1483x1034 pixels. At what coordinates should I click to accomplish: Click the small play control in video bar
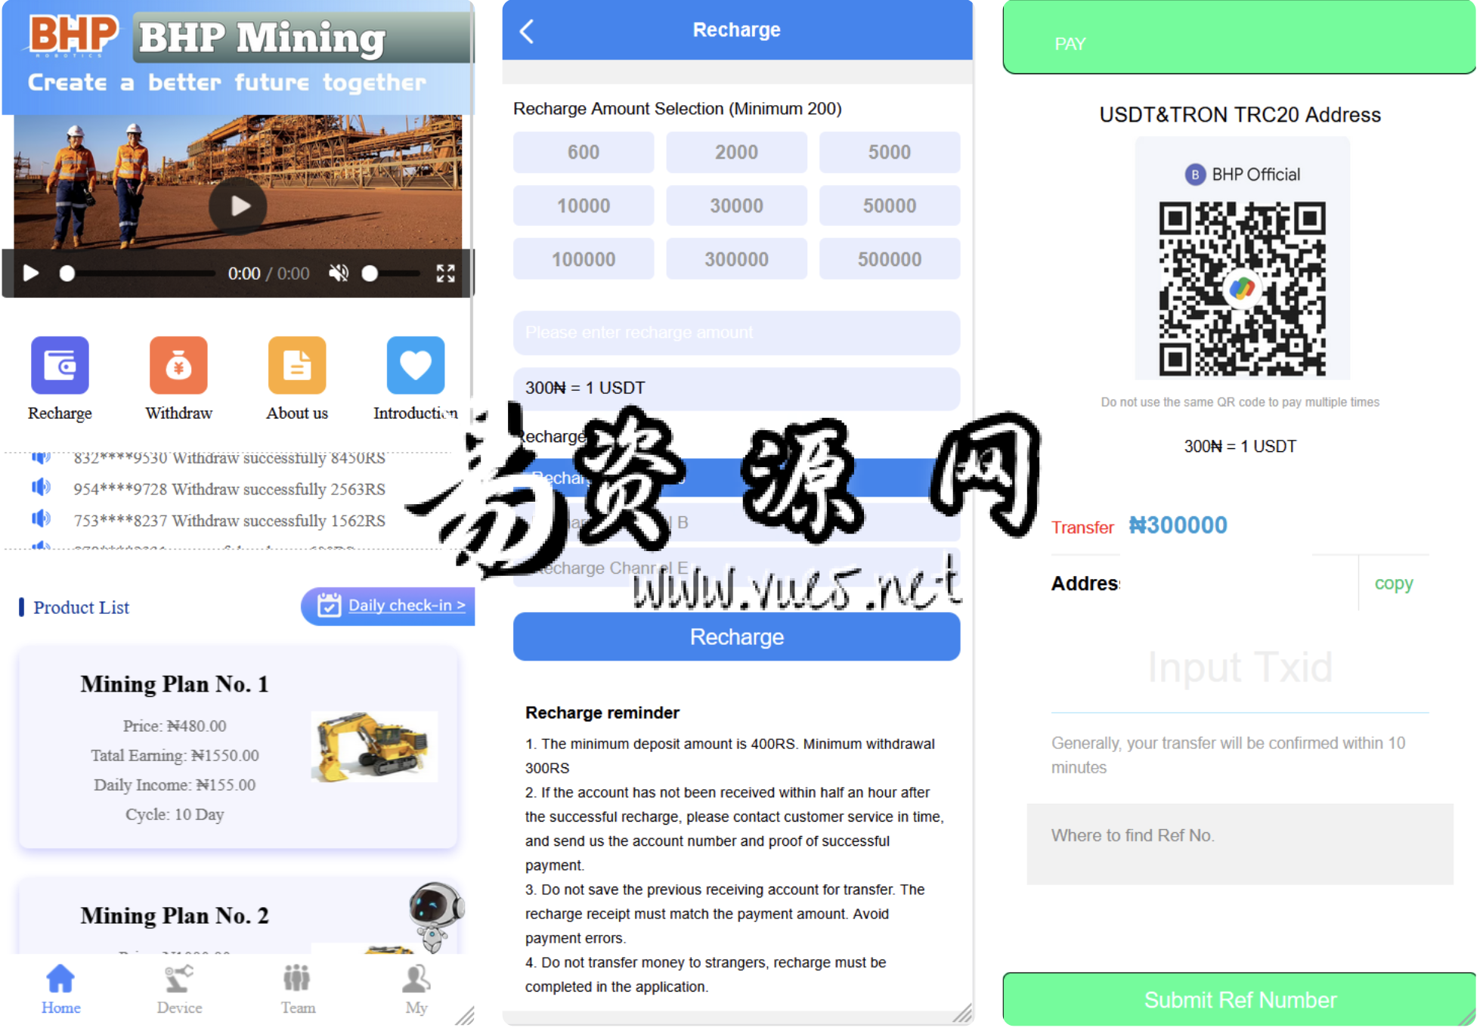31,273
